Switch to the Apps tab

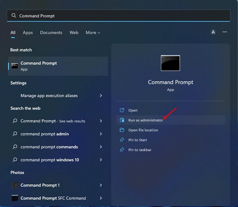point(28,33)
